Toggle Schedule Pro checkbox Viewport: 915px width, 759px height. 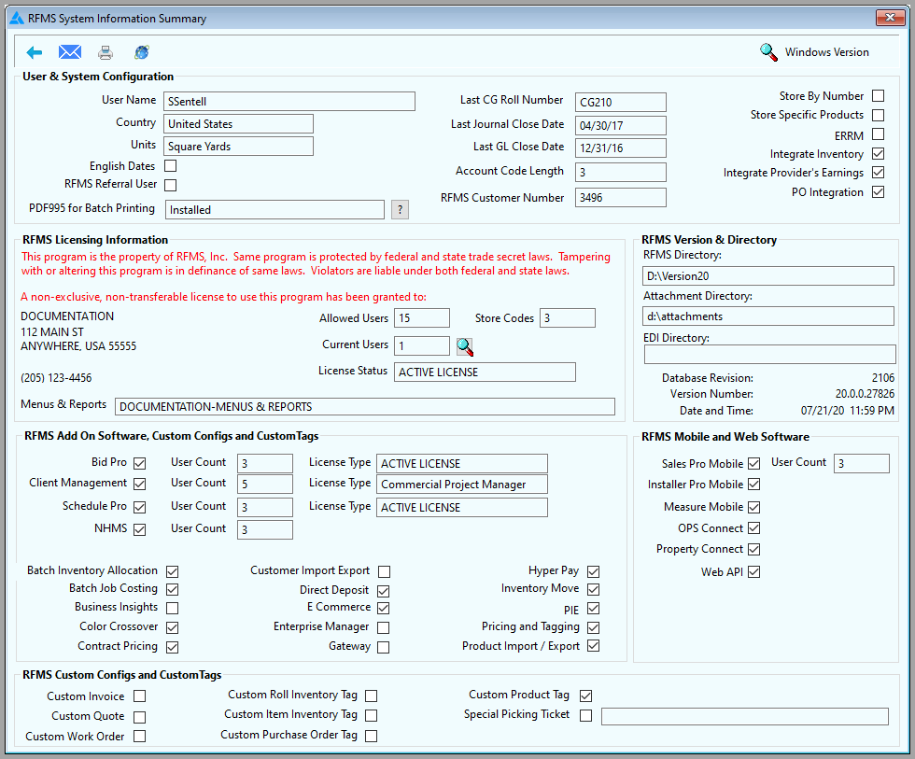click(x=139, y=507)
